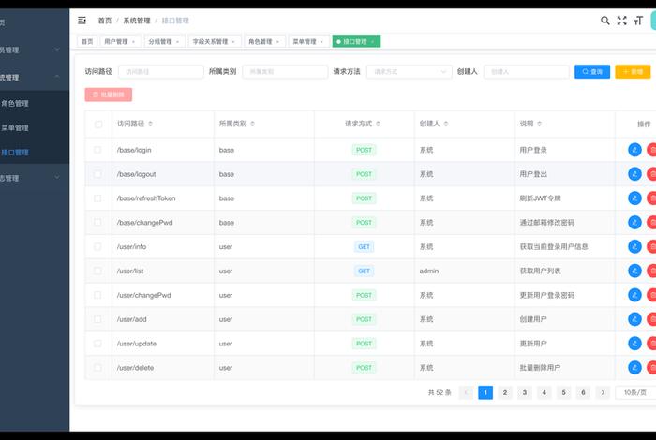Go to next page arrow in pagination
656x440 pixels.
coord(603,392)
